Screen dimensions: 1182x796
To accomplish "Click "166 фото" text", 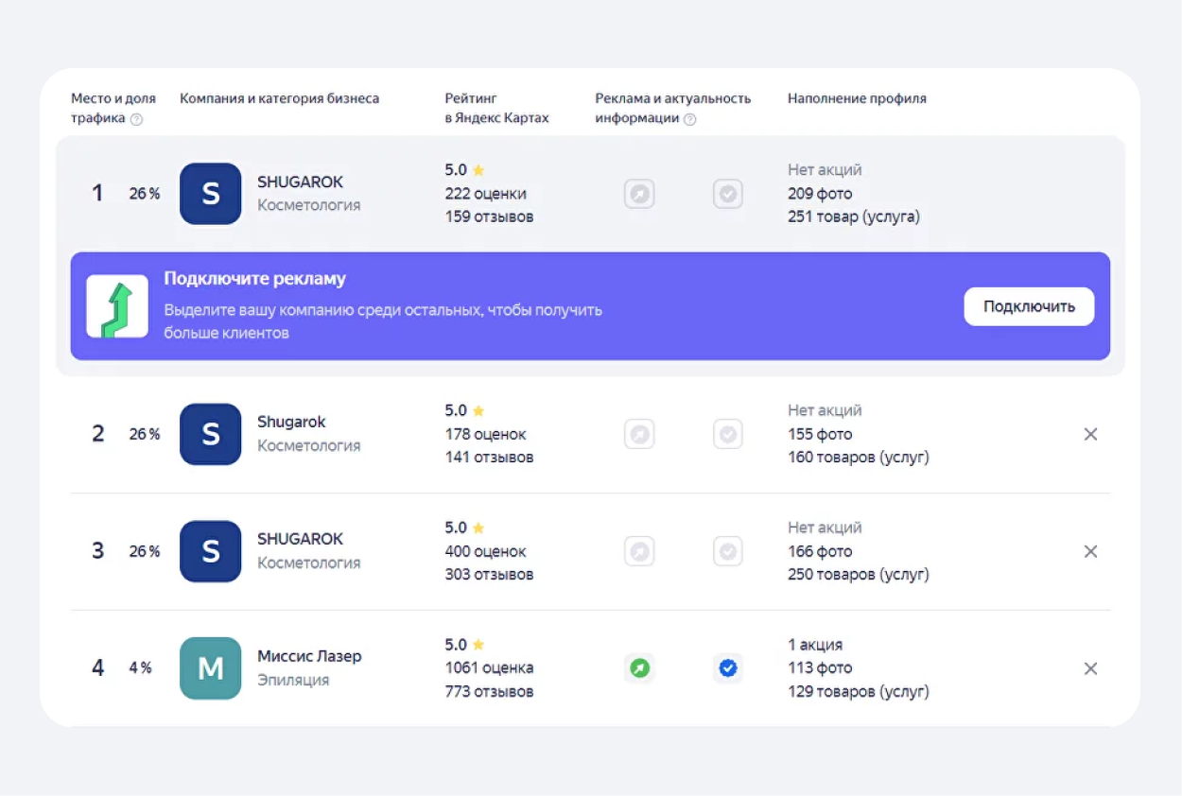I will (x=820, y=551).
